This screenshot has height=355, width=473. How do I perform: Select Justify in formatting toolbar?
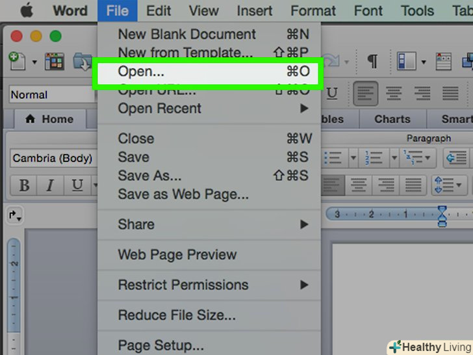pyautogui.click(x=450, y=93)
